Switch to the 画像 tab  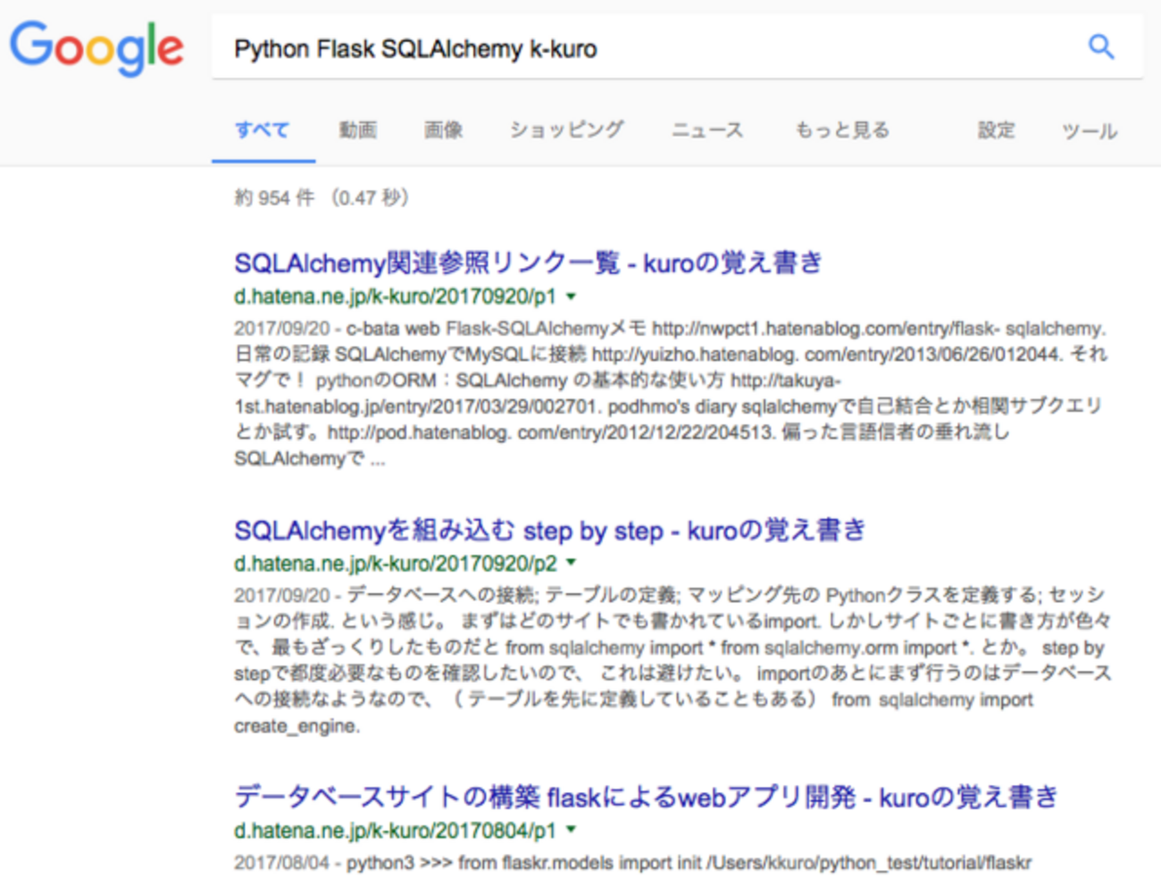click(442, 130)
